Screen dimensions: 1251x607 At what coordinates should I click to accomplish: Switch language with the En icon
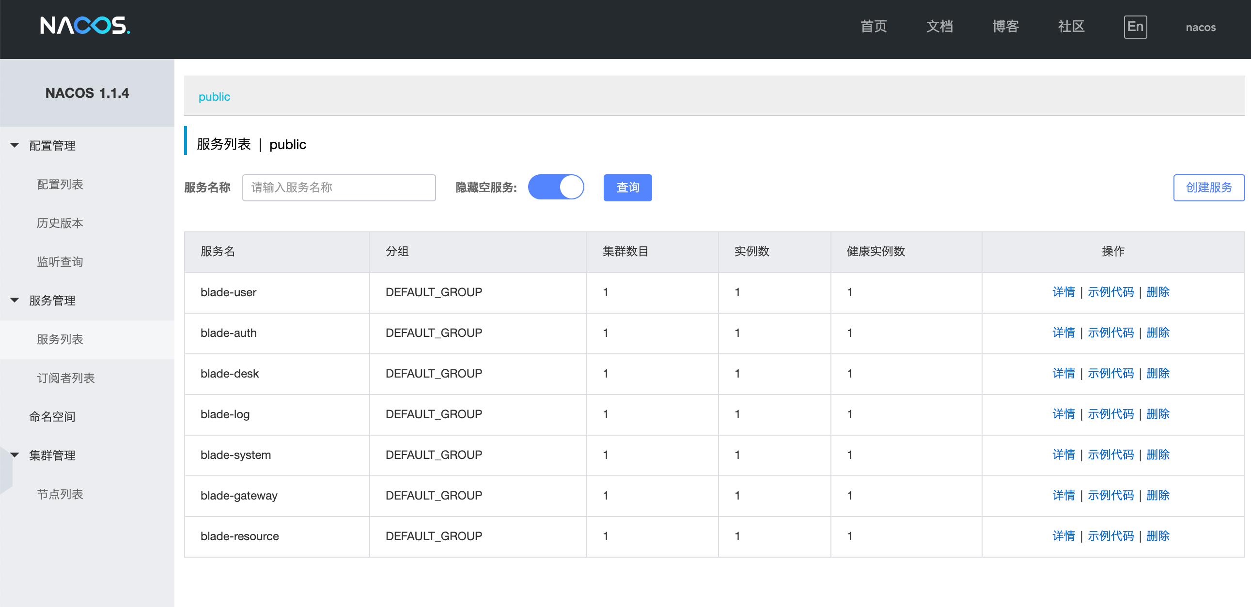(1135, 27)
